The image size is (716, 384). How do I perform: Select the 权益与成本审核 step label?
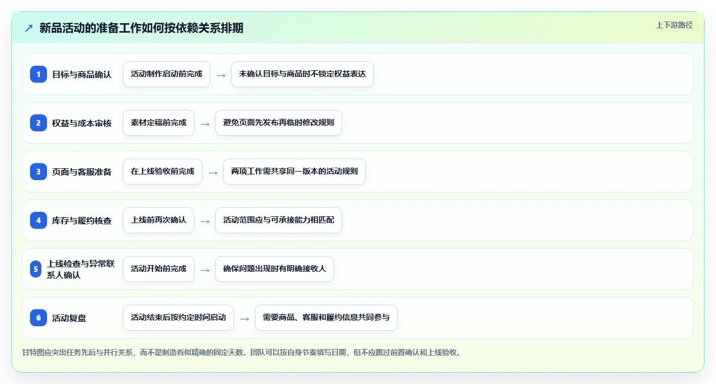(82, 123)
